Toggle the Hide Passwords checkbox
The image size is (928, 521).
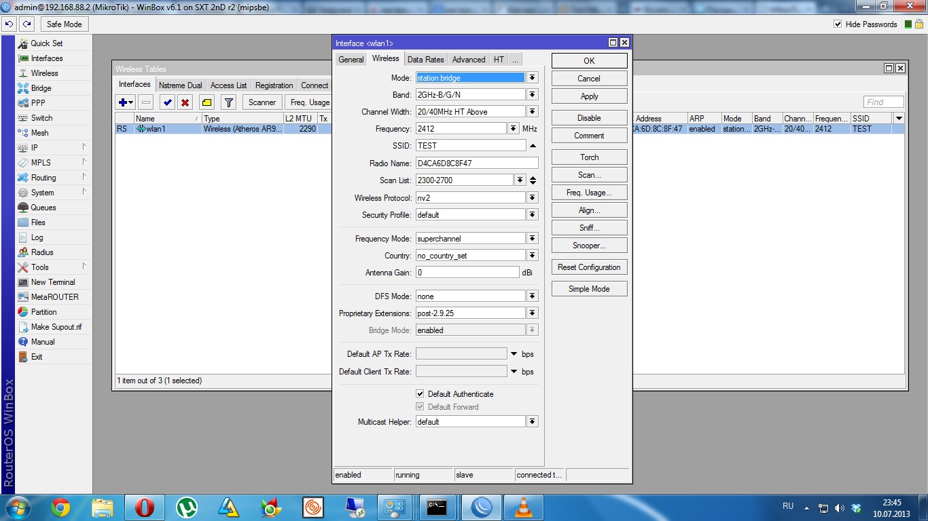838,24
